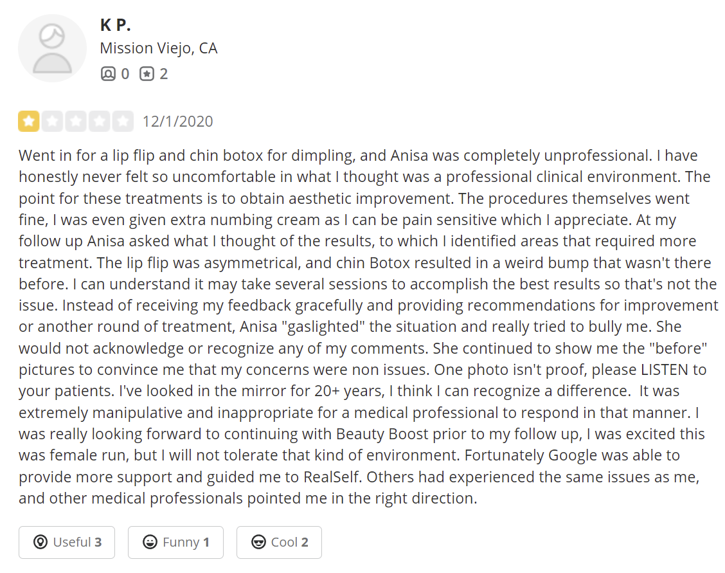Screen dimensions: 725x573
Task: Click the default profile avatar of K P.
Action: point(52,48)
